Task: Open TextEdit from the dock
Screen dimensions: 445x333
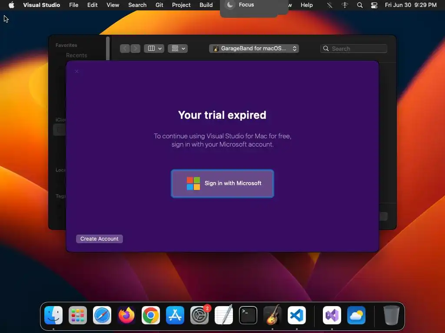Action: 224,315
